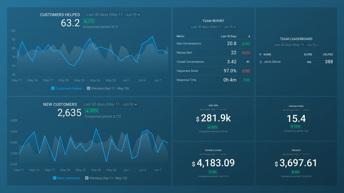Click the 97.0% Happiness Score value

click(230, 71)
